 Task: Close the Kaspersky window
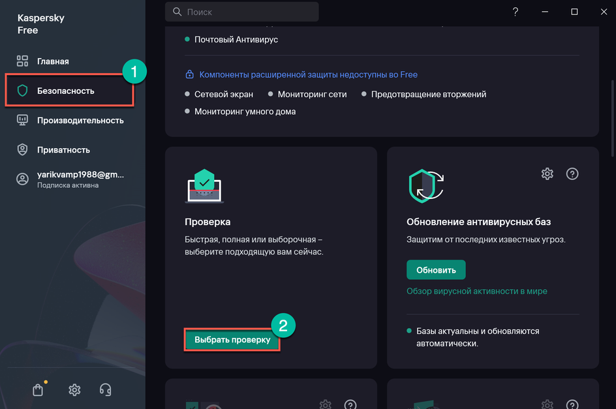pos(604,12)
